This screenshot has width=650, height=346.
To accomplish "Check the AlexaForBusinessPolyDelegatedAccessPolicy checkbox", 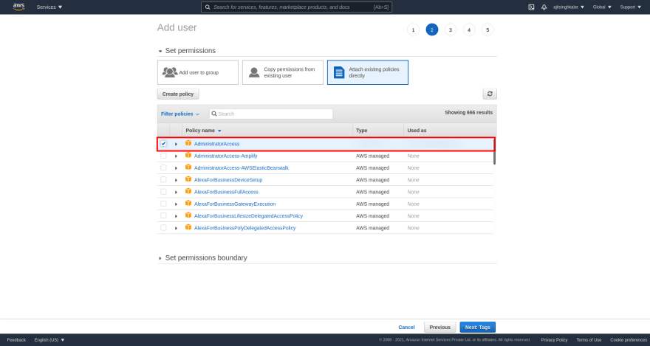I will pyautogui.click(x=163, y=228).
